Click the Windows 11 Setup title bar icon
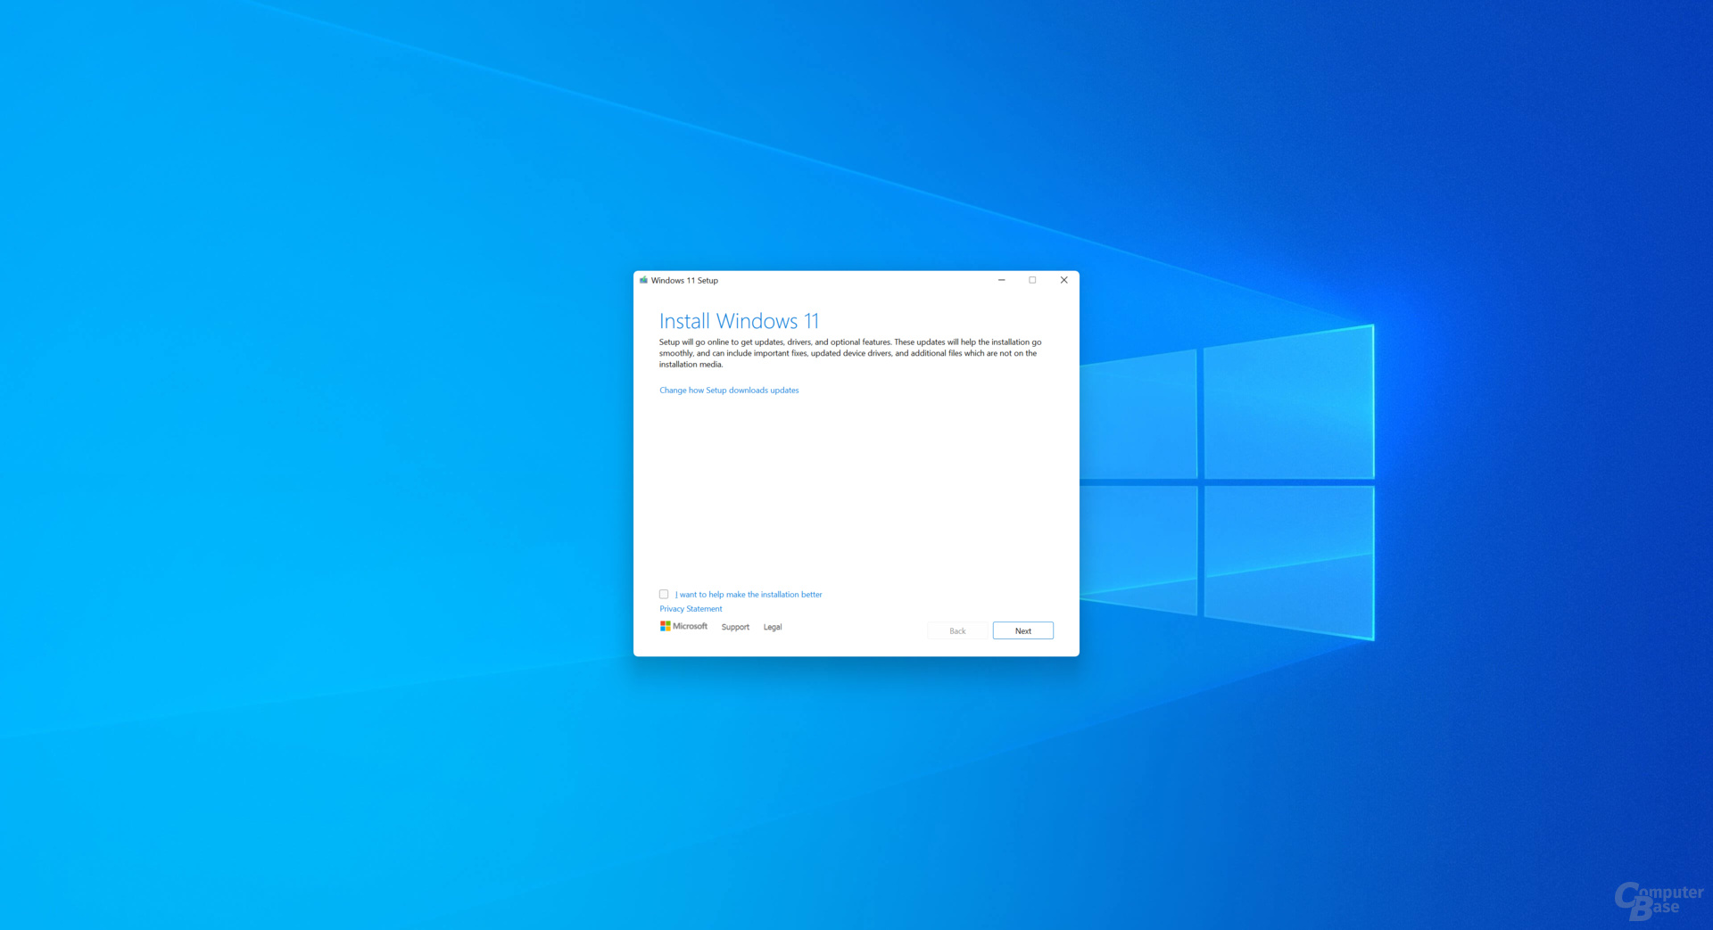The image size is (1713, 930). 643,280
